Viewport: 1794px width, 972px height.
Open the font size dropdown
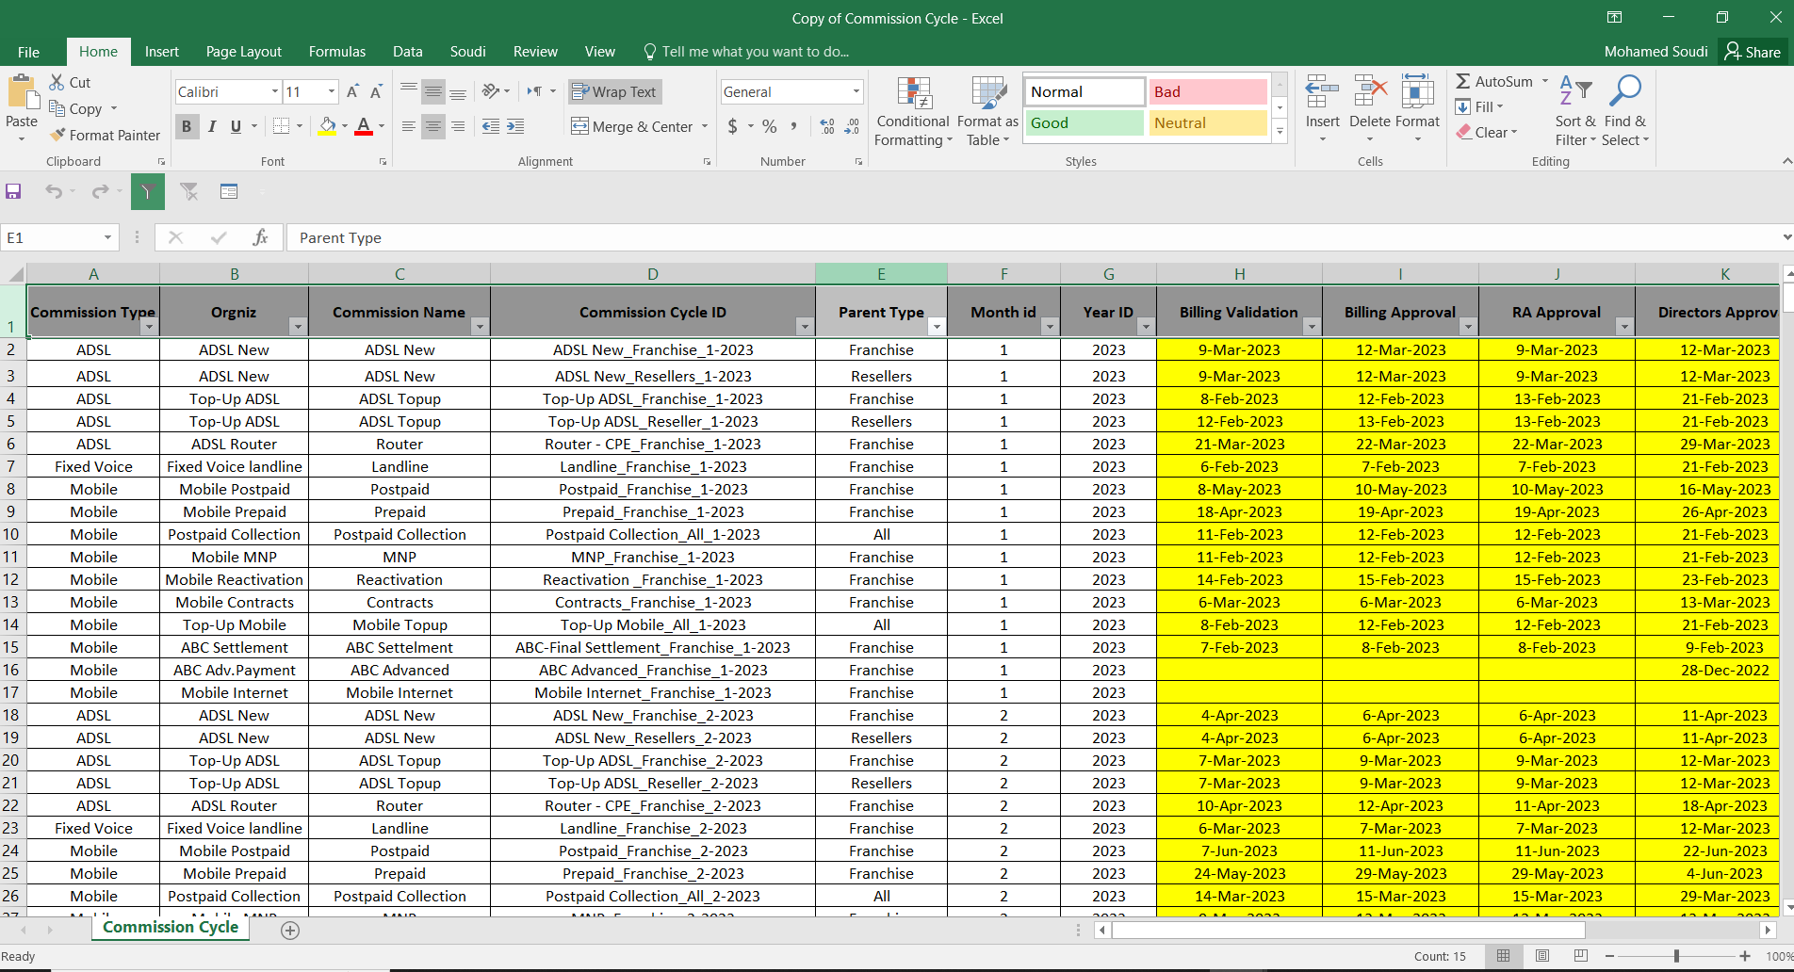click(x=332, y=91)
